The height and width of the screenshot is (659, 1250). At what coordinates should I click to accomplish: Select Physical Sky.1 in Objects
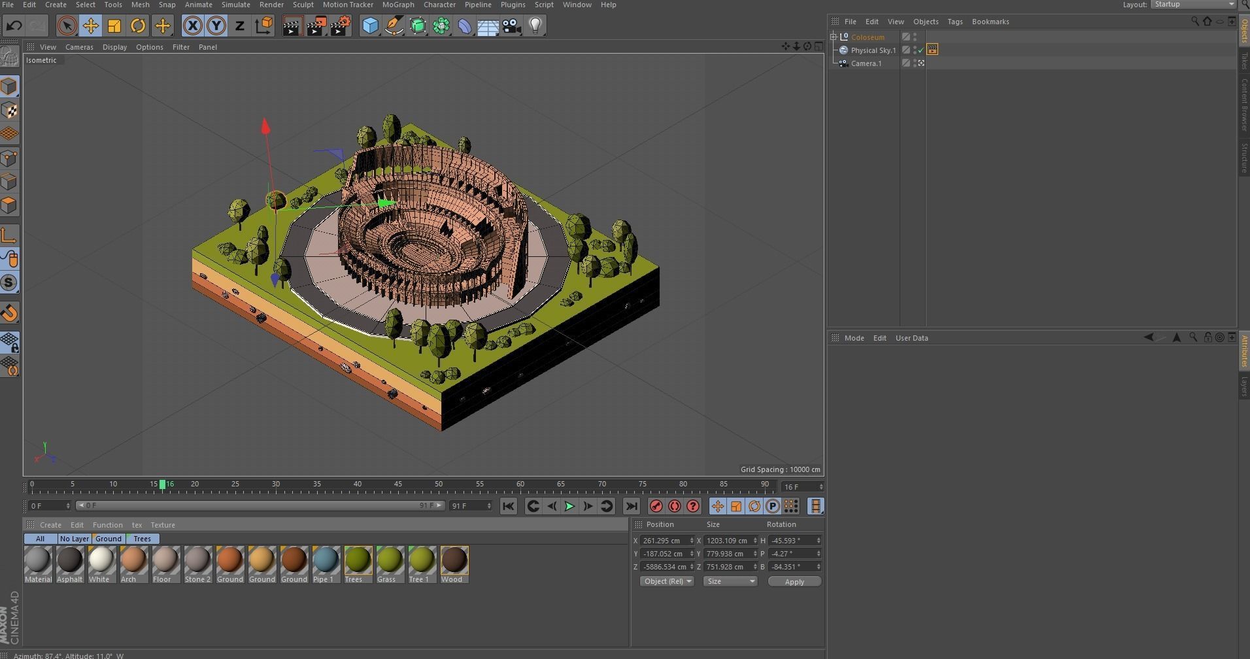[x=873, y=50]
